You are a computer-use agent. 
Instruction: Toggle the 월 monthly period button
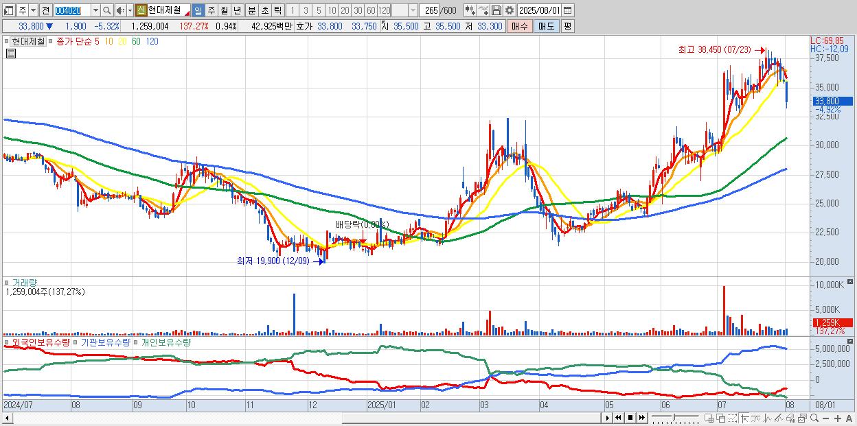(x=224, y=10)
